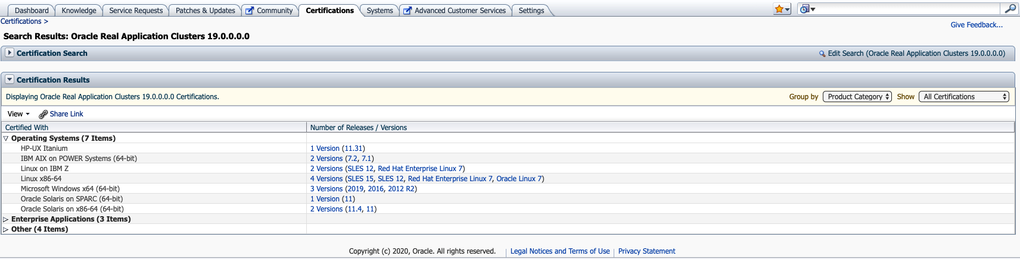Click the Windows 2012 R2 link
1020x259 pixels.
[401, 189]
